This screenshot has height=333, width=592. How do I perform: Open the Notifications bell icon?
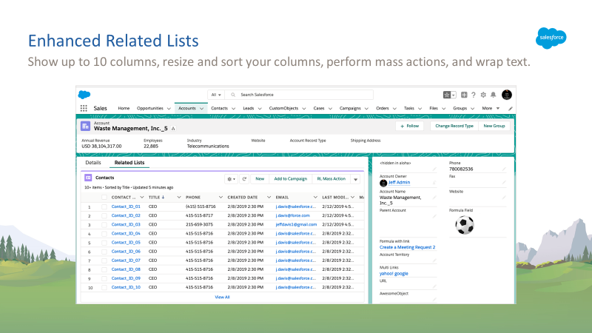click(x=493, y=95)
